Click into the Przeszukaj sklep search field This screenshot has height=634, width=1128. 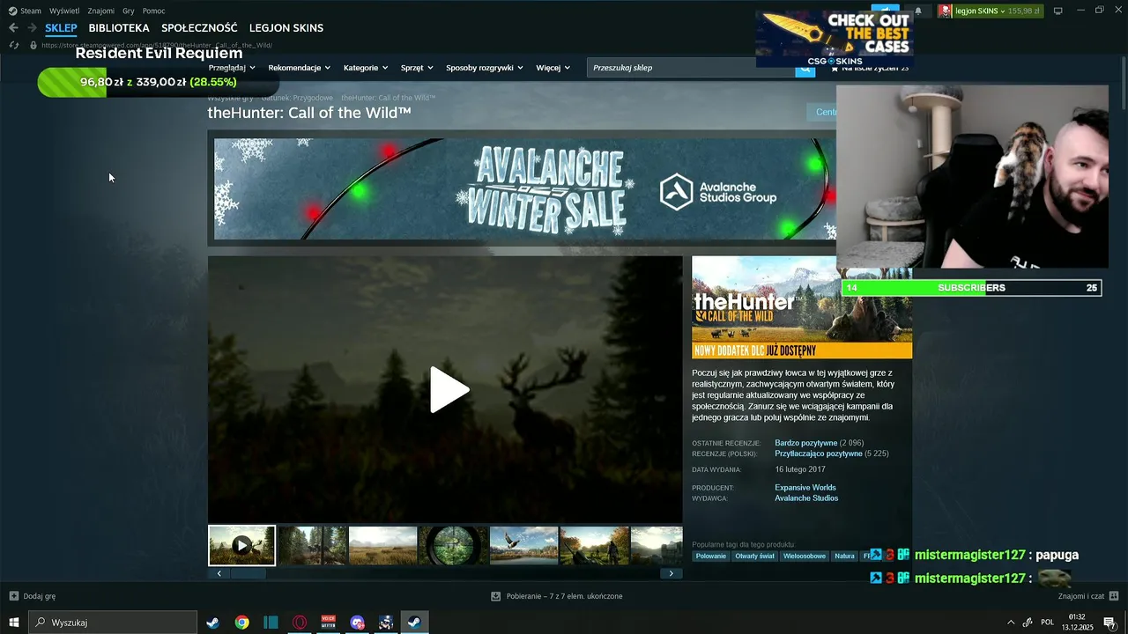click(x=692, y=68)
